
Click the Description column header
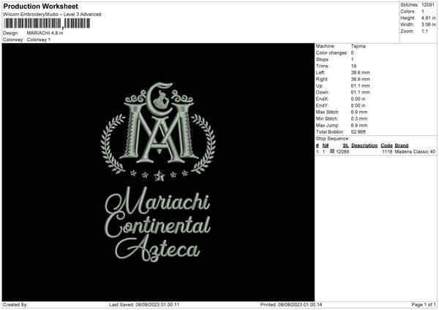(364, 145)
